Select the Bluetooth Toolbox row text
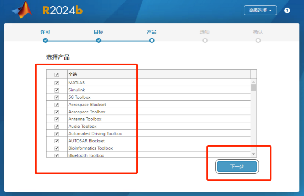 point(86,155)
